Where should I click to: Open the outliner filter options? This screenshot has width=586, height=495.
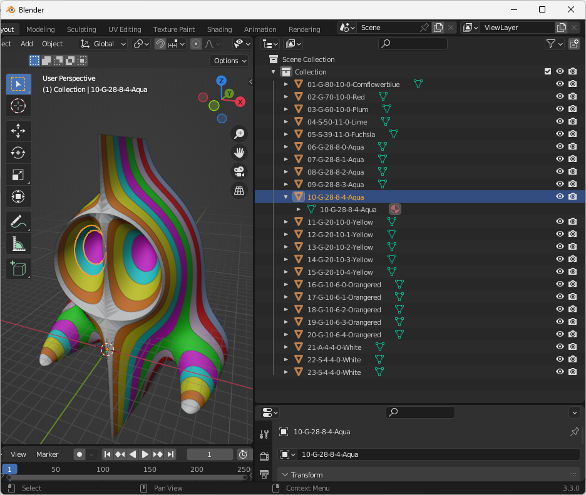click(550, 44)
